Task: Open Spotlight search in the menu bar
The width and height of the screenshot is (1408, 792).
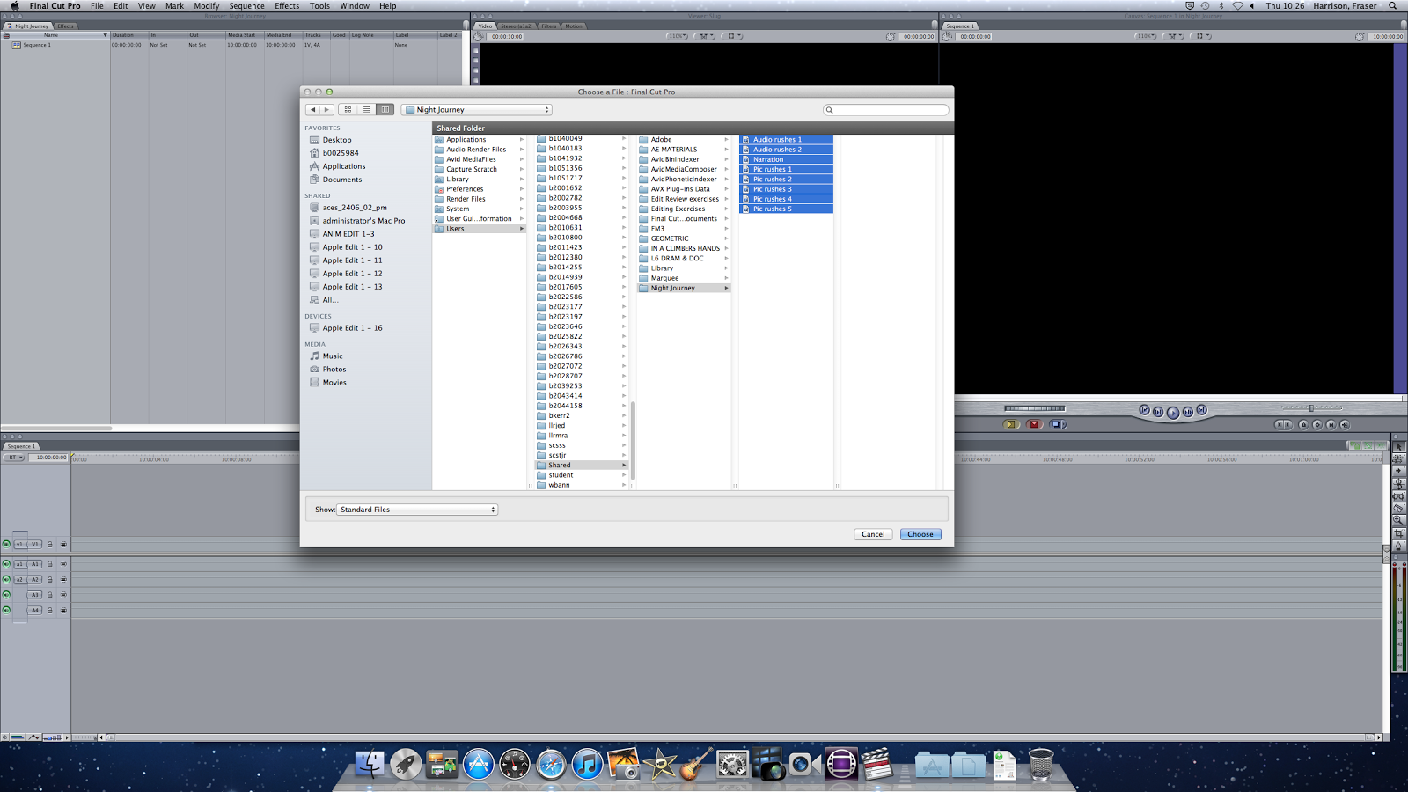Action: 1393,6
